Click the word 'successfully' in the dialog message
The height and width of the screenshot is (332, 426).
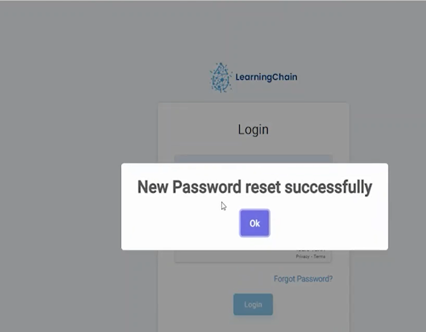[x=328, y=187]
